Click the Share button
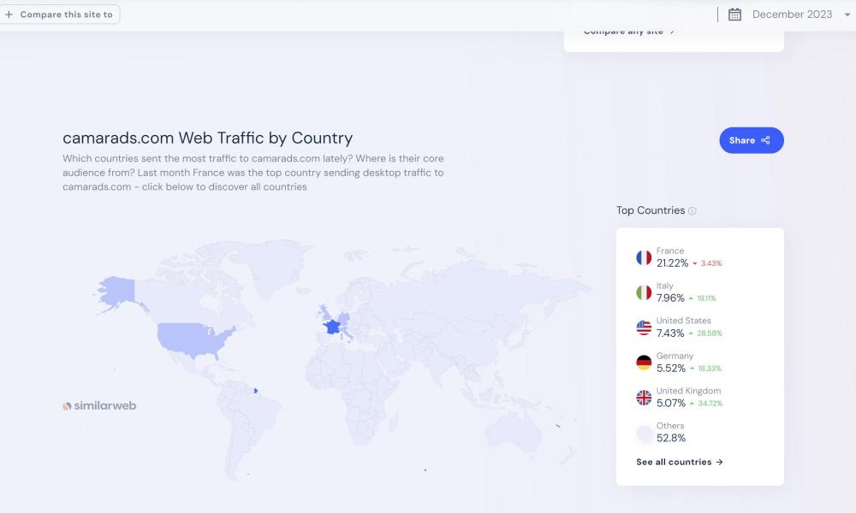The width and height of the screenshot is (856, 513). [x=751, y=140]
